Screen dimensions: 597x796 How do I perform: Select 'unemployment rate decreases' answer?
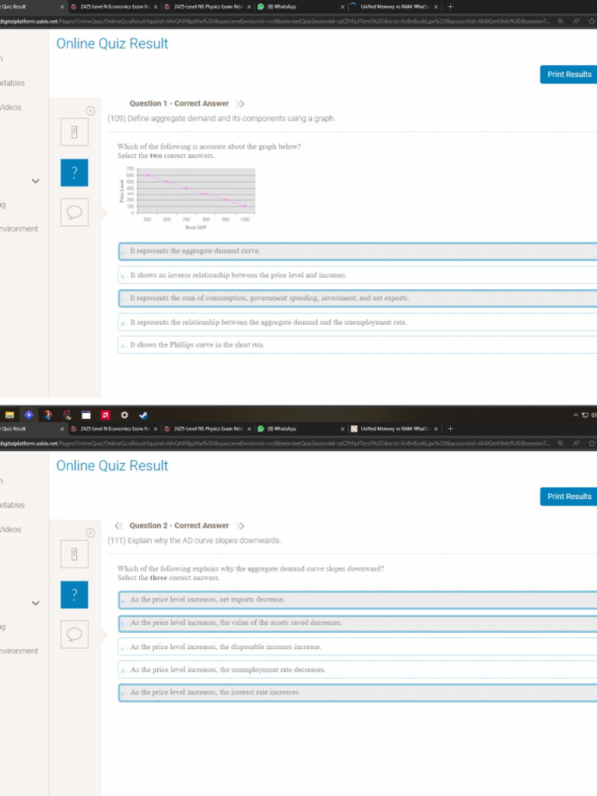(x=358, y=669)
